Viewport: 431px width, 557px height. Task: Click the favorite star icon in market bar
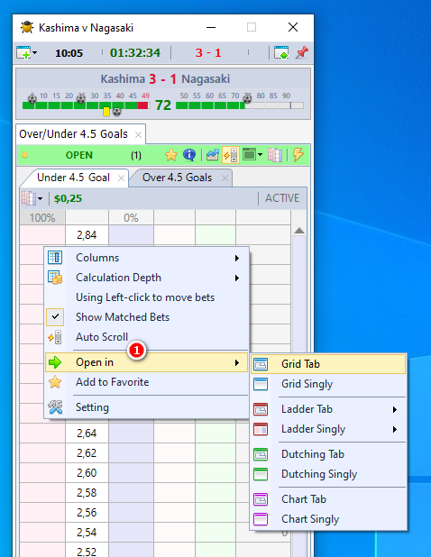click(171, 155)
